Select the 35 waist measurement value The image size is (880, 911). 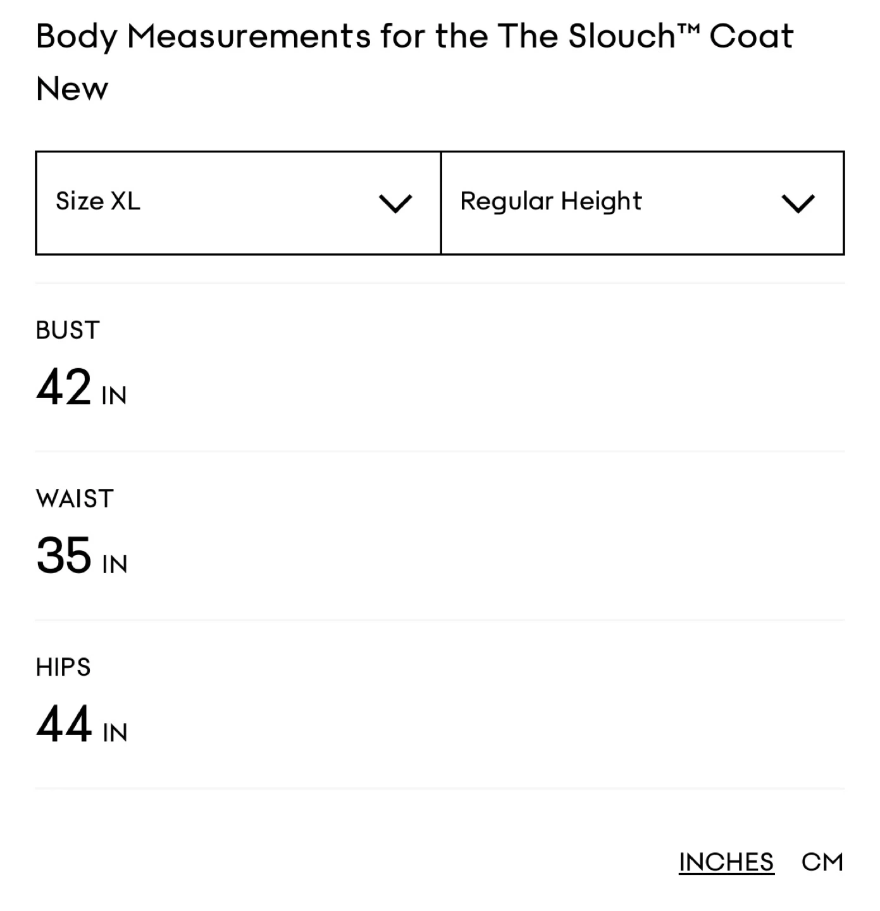pyautogui.click(x=64, y=555)
